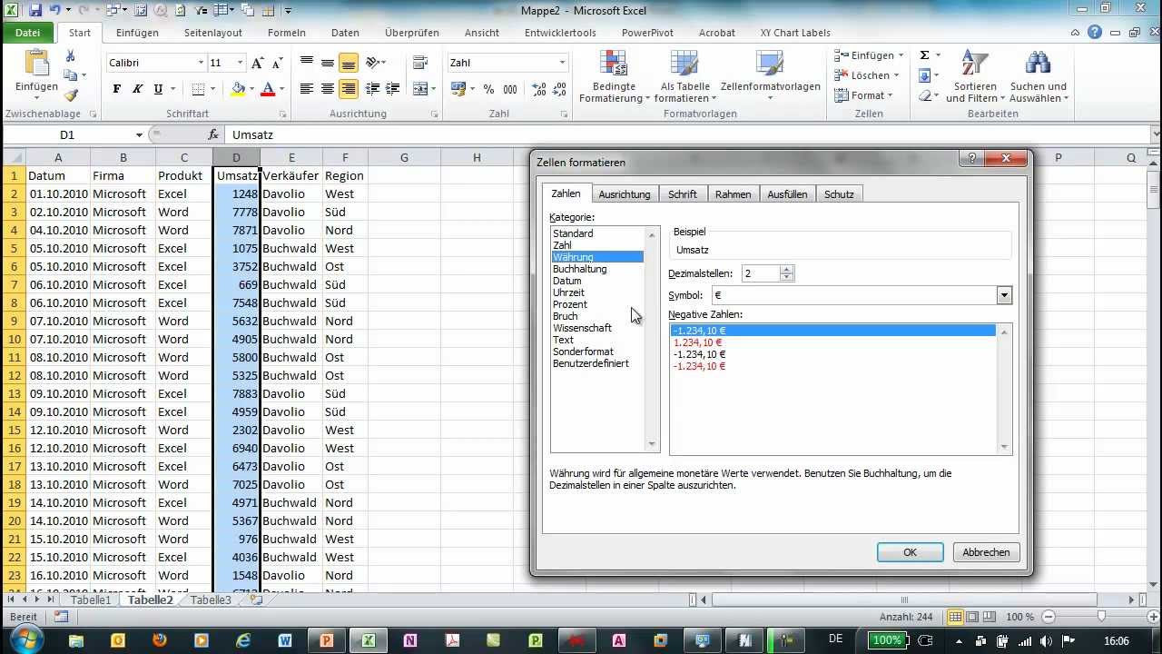1162x654 pixels.
Task: Click the increase indent icon
Action: coord(393,89)
